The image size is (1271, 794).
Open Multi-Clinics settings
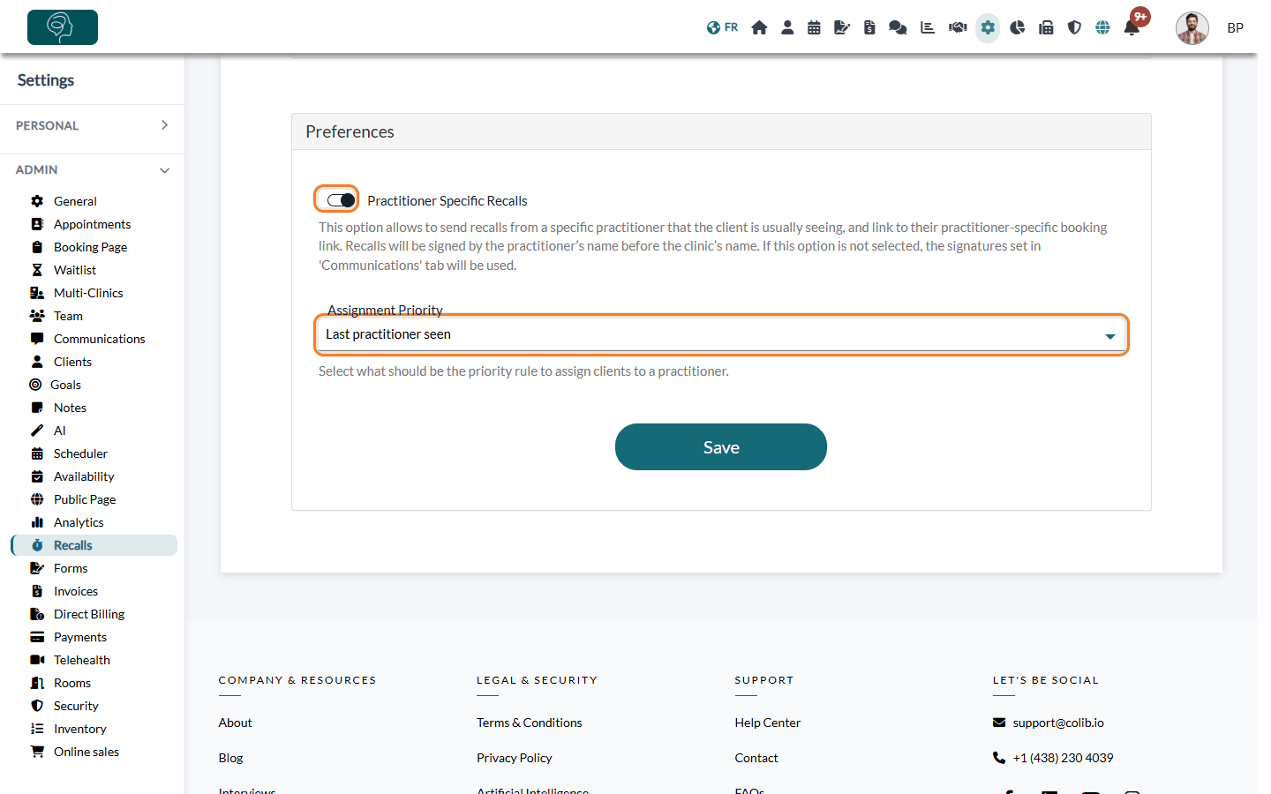click(x=88, y=293)
